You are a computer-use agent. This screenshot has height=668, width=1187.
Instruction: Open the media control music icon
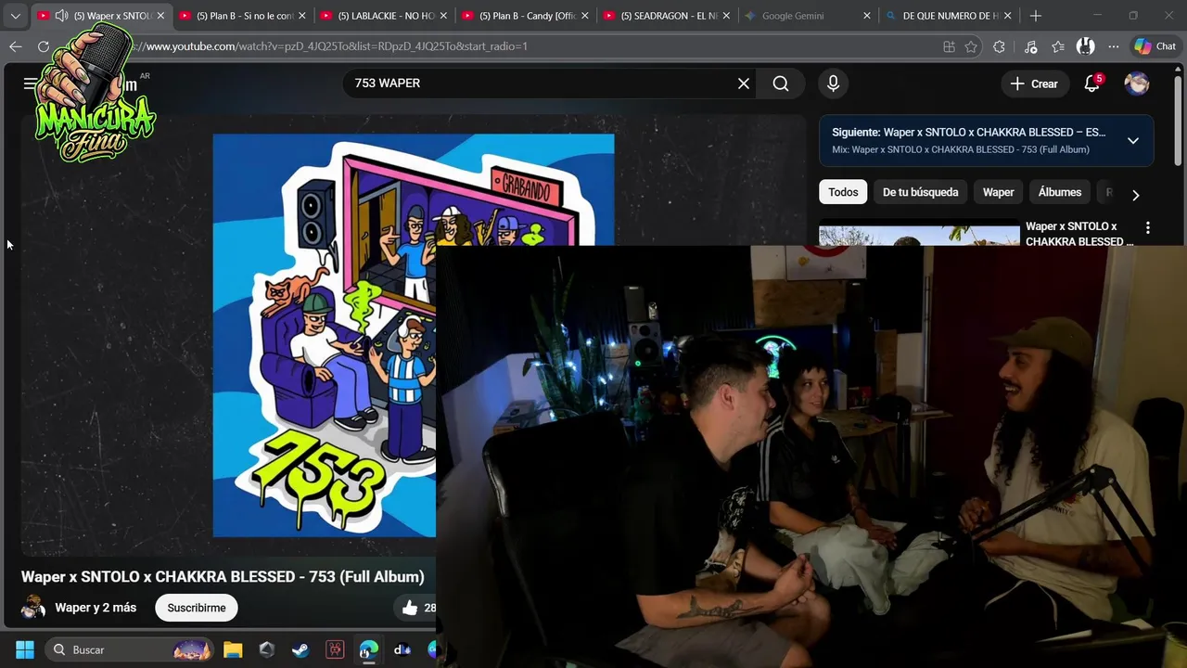(1030, 46)
